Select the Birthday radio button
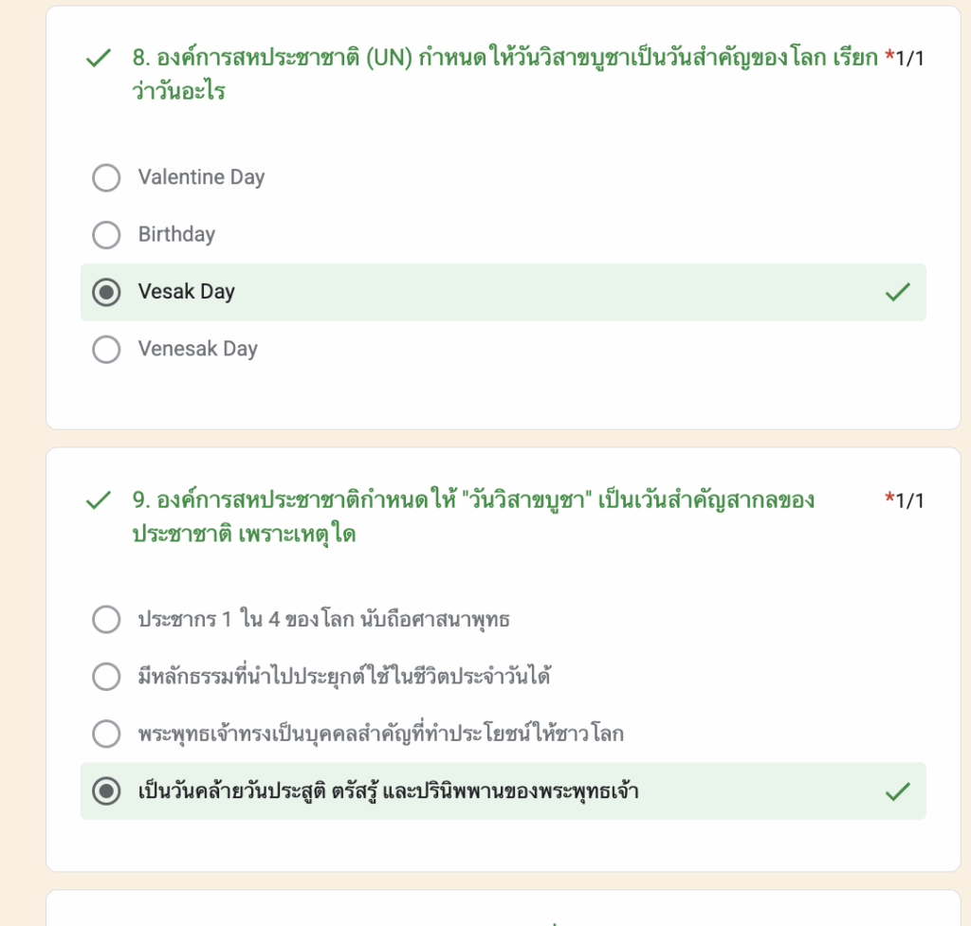 click(106, 234)
